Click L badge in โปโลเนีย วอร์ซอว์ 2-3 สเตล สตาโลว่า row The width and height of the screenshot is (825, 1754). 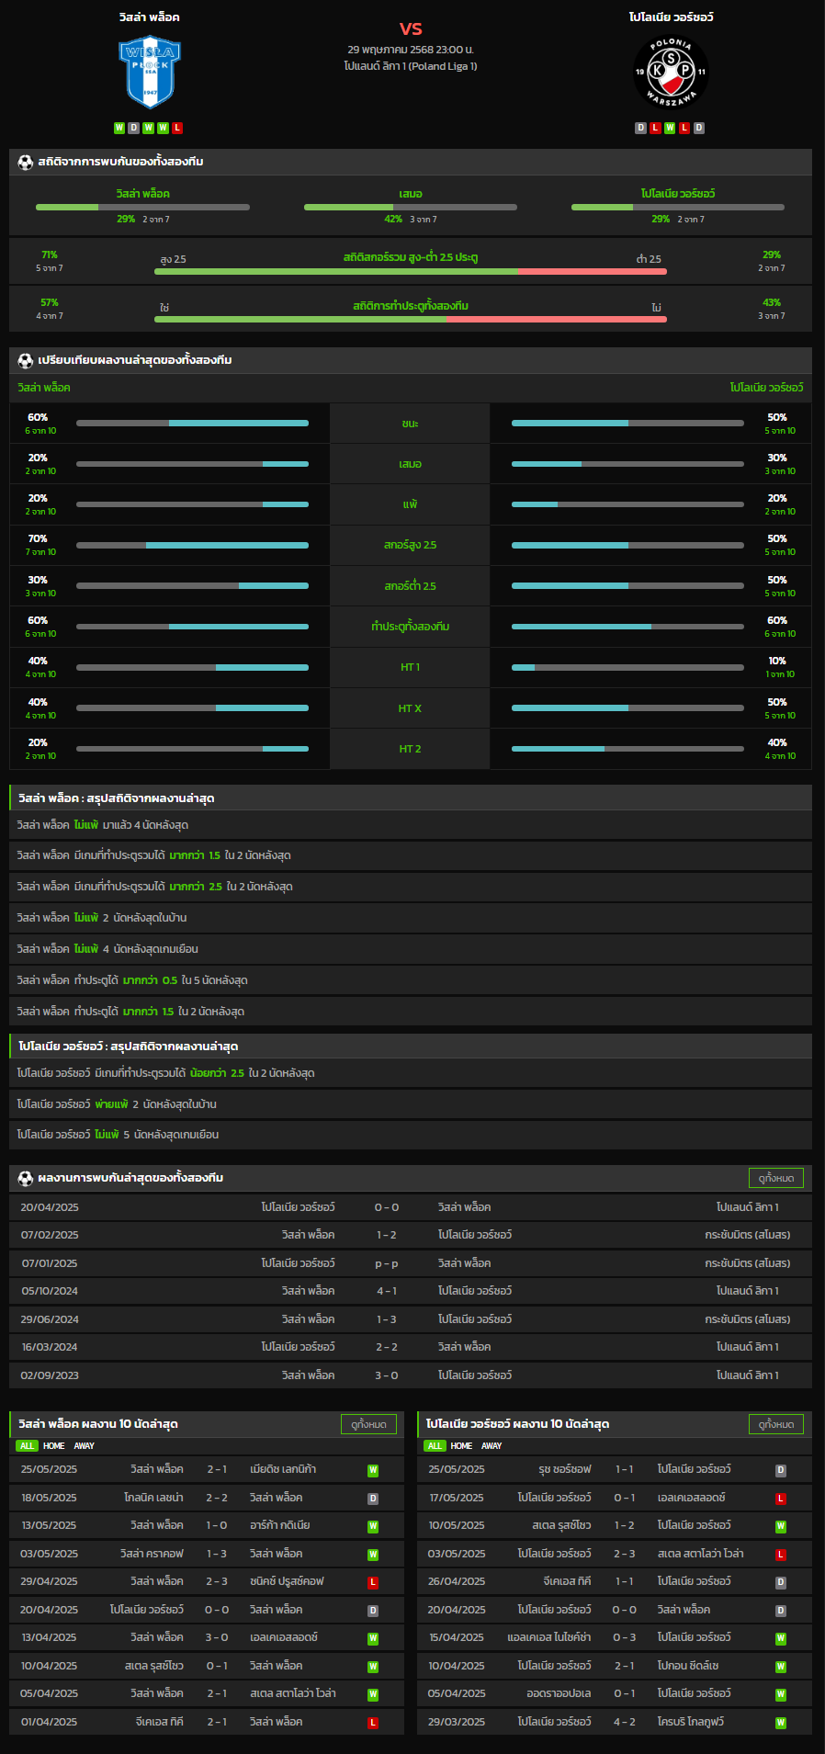click(x=781, y=1555)
